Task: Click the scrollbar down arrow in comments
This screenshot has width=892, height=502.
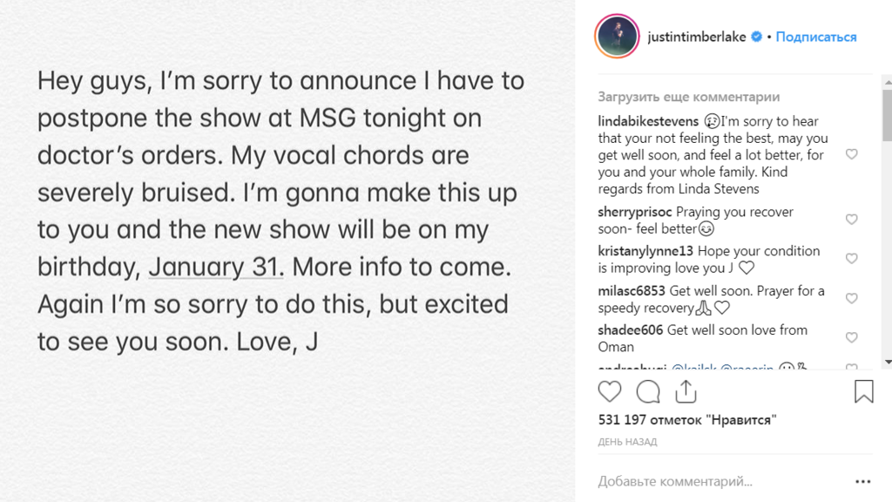Action: pos(888,362)
